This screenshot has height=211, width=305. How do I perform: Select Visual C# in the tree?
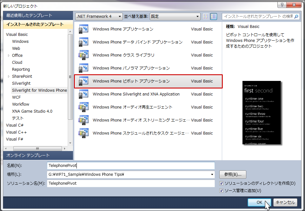pos(15,125)
